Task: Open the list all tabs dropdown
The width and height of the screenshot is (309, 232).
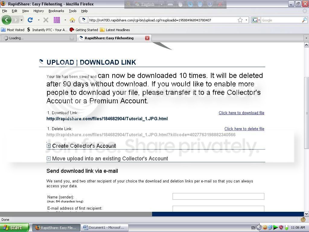Action: coord(306,38)
